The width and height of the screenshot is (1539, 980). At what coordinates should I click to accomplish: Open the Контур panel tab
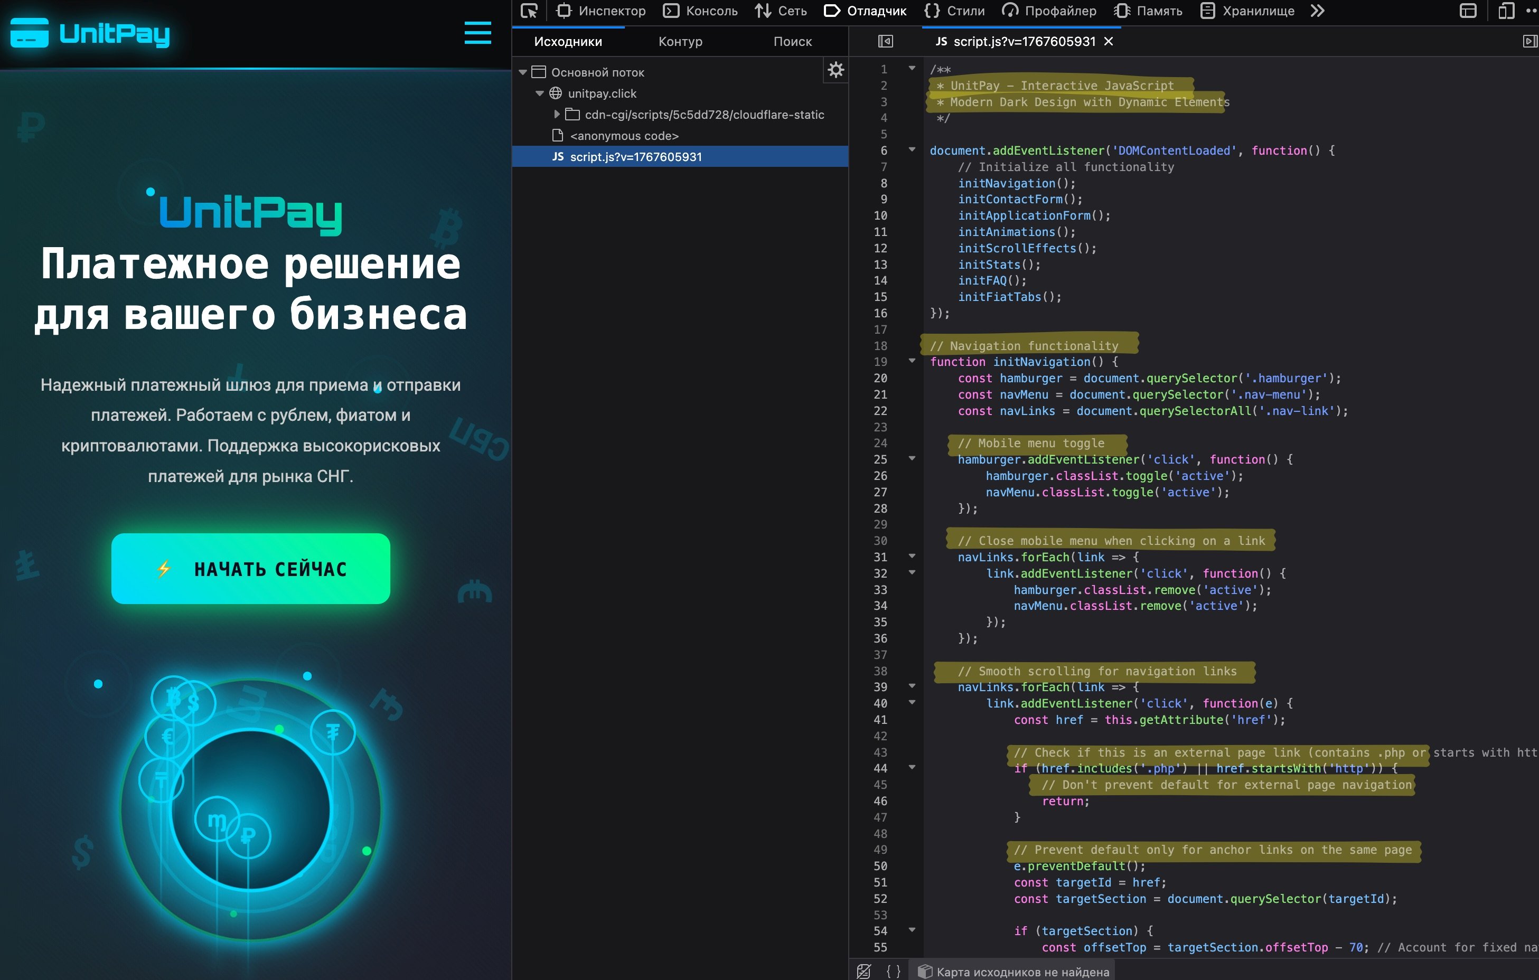click(680, 42)
